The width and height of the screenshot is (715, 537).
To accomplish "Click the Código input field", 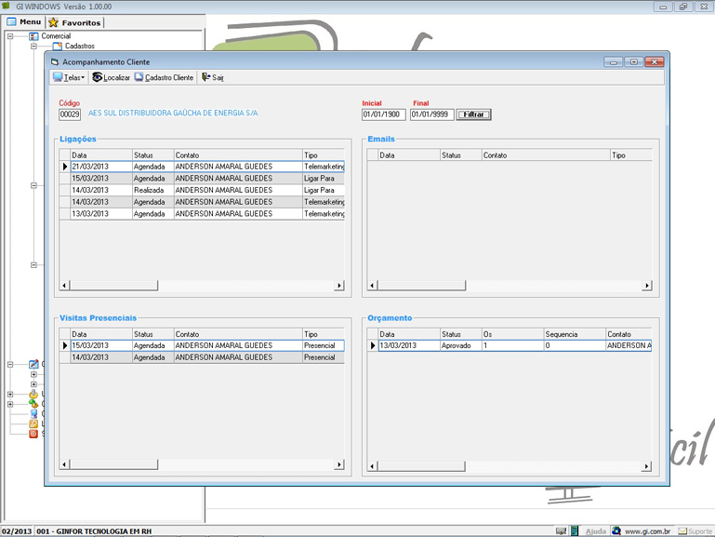I will pos(70,114).
